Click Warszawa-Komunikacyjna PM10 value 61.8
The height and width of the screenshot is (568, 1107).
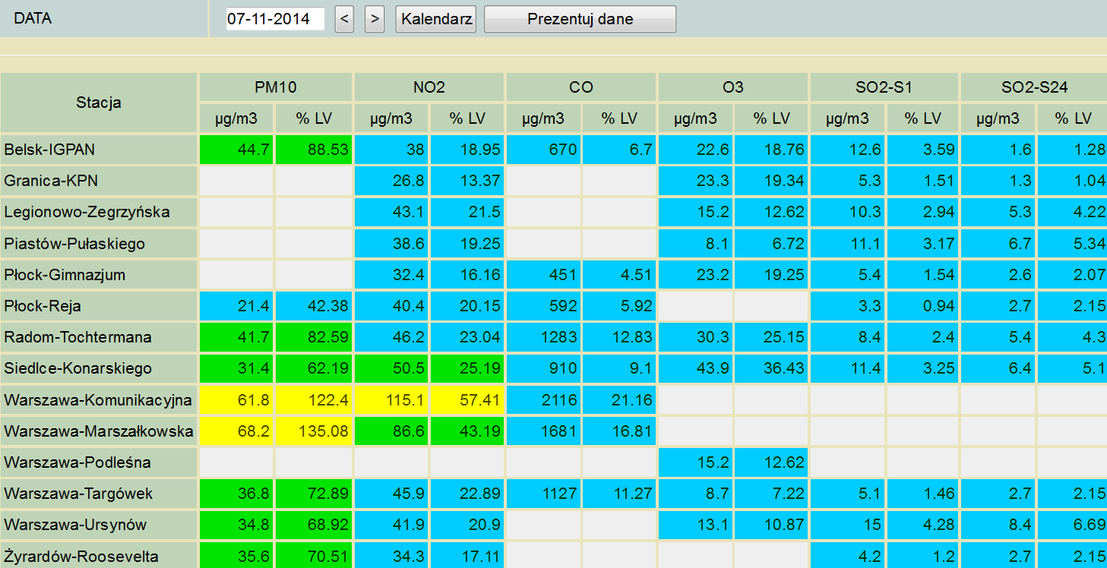tap(236, 399)
